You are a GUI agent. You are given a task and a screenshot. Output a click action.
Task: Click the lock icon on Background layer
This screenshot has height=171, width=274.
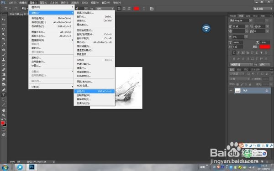tap(267, 91)
